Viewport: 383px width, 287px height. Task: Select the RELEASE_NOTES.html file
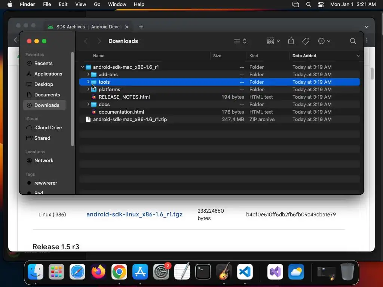tap(219, 97)
